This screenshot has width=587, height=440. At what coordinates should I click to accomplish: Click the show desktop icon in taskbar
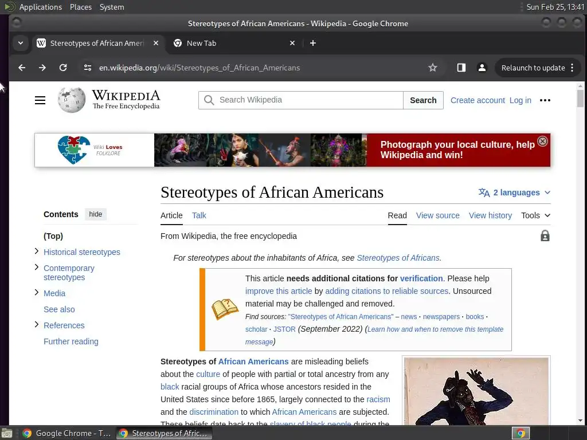7,433
